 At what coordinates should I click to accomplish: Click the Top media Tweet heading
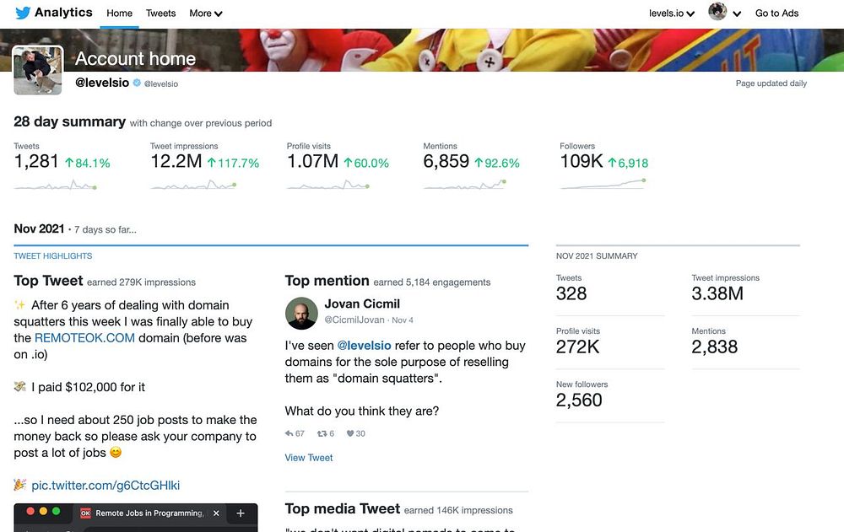point(343,509)
